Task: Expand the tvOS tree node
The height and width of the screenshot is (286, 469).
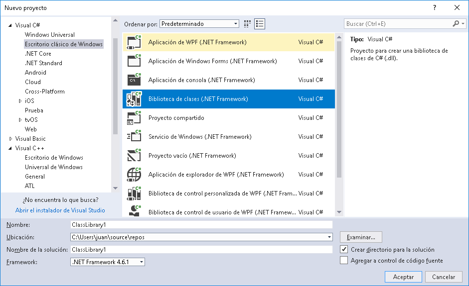Action: (x=20, y=120)
